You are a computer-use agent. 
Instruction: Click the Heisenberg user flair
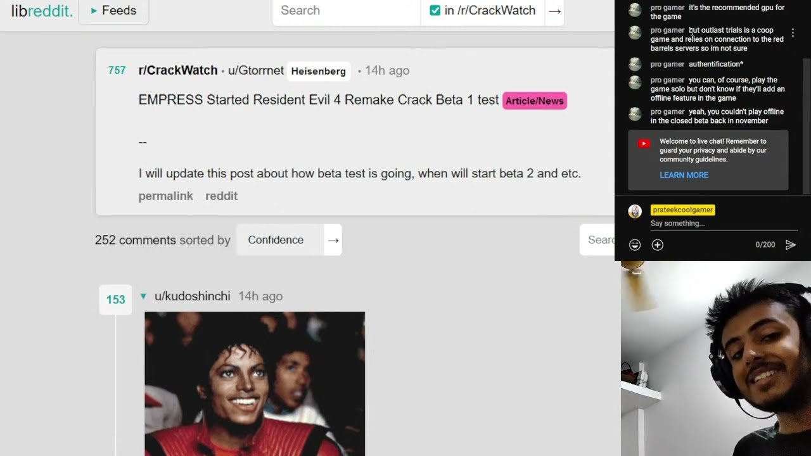[x=318, y=71]
